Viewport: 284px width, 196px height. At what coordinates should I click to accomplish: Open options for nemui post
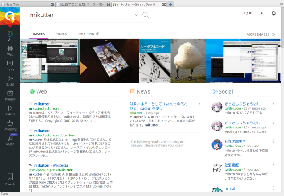(x=274, y=188)
